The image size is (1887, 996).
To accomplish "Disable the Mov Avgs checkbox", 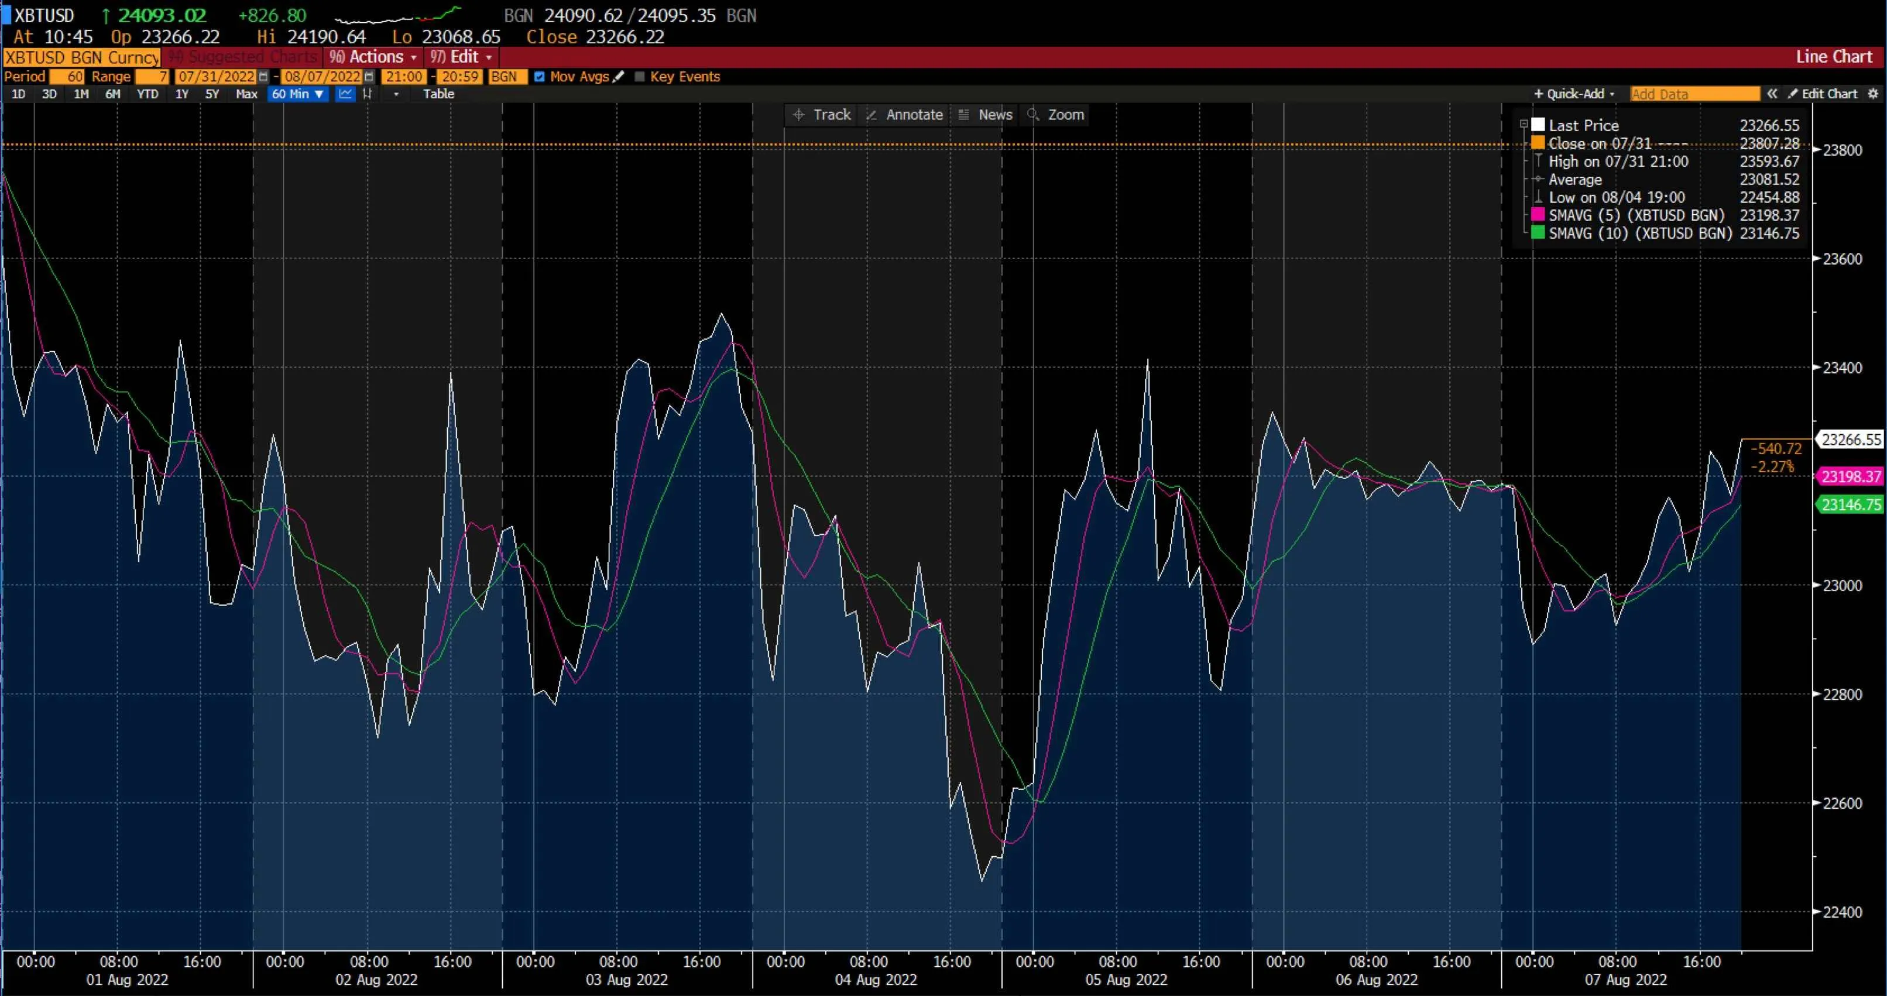I will [541, 76].
